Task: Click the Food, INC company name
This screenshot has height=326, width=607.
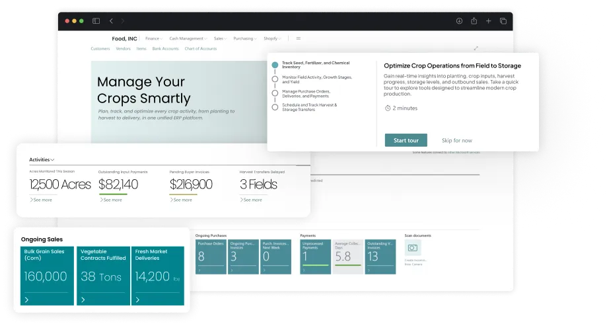Action: (x=124, y=39)
